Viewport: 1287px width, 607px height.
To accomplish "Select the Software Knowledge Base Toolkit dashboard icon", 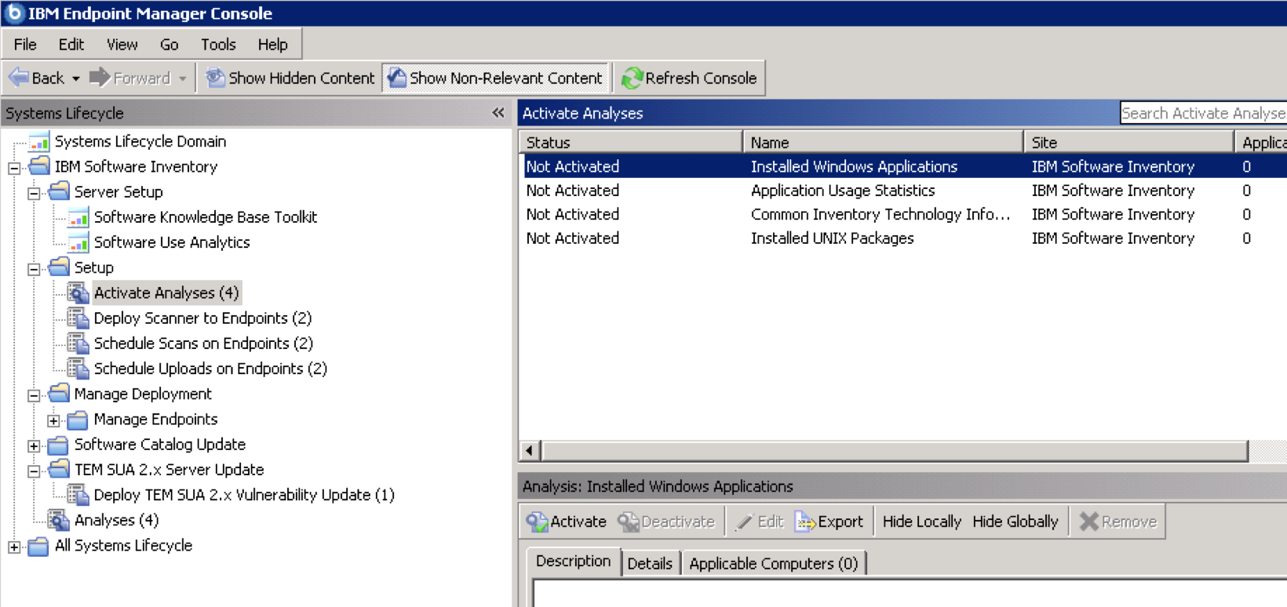I will [78, 218].
